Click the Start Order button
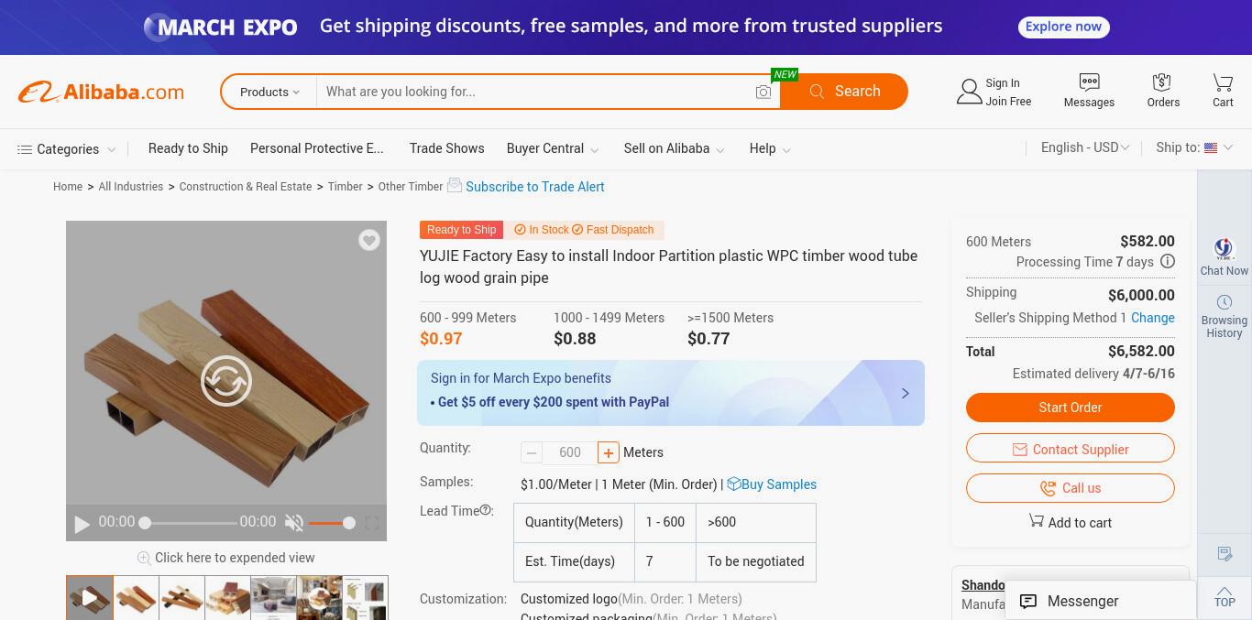 1071,408
